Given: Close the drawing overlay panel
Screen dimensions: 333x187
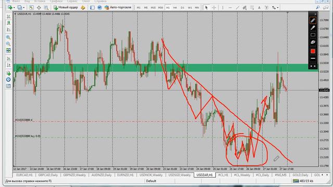Looking at the screenshot, I should 315,14.
